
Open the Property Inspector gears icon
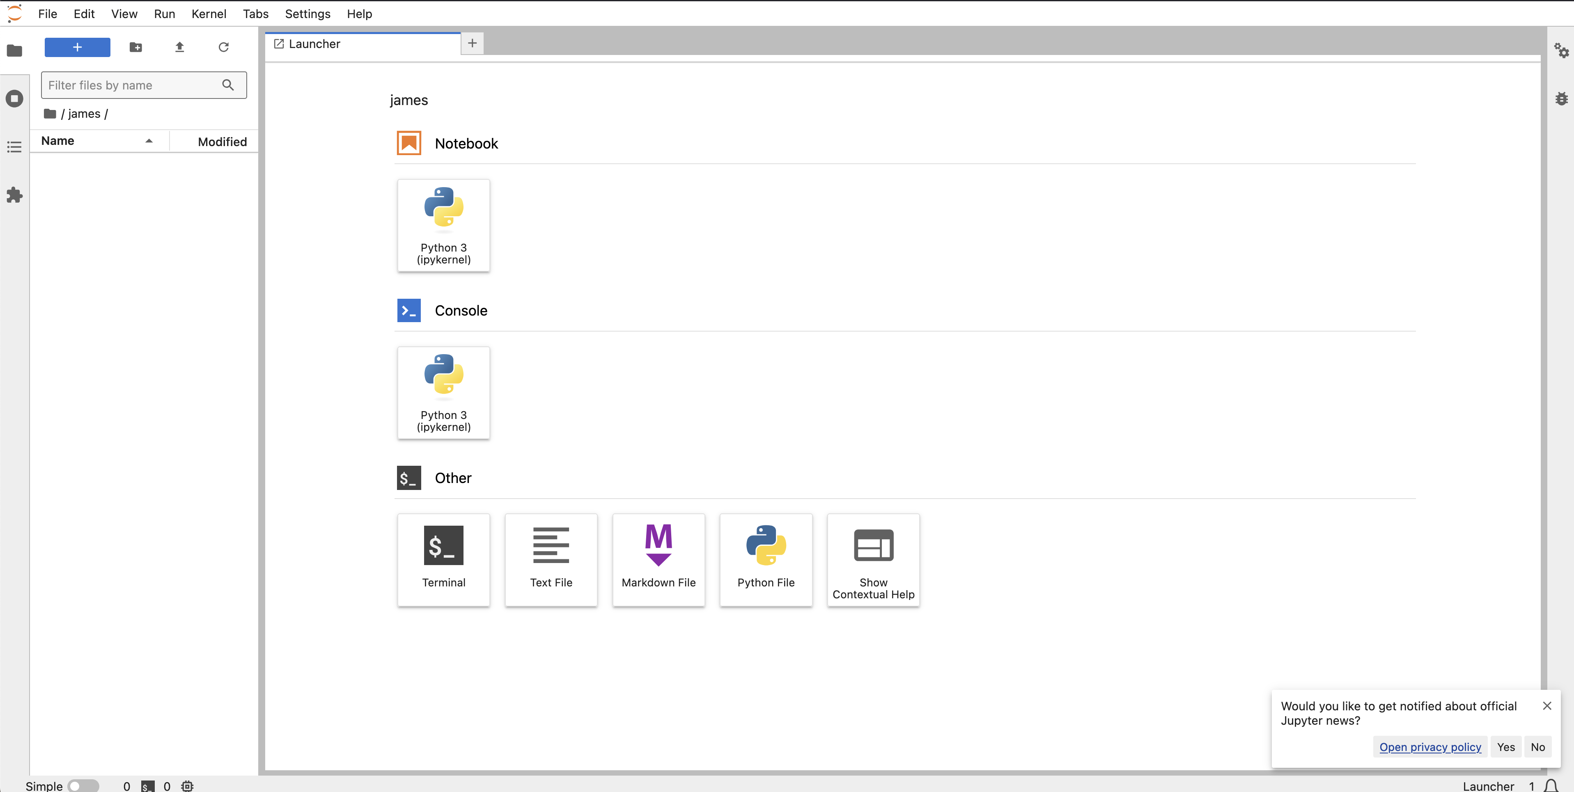pos(1561,50)
